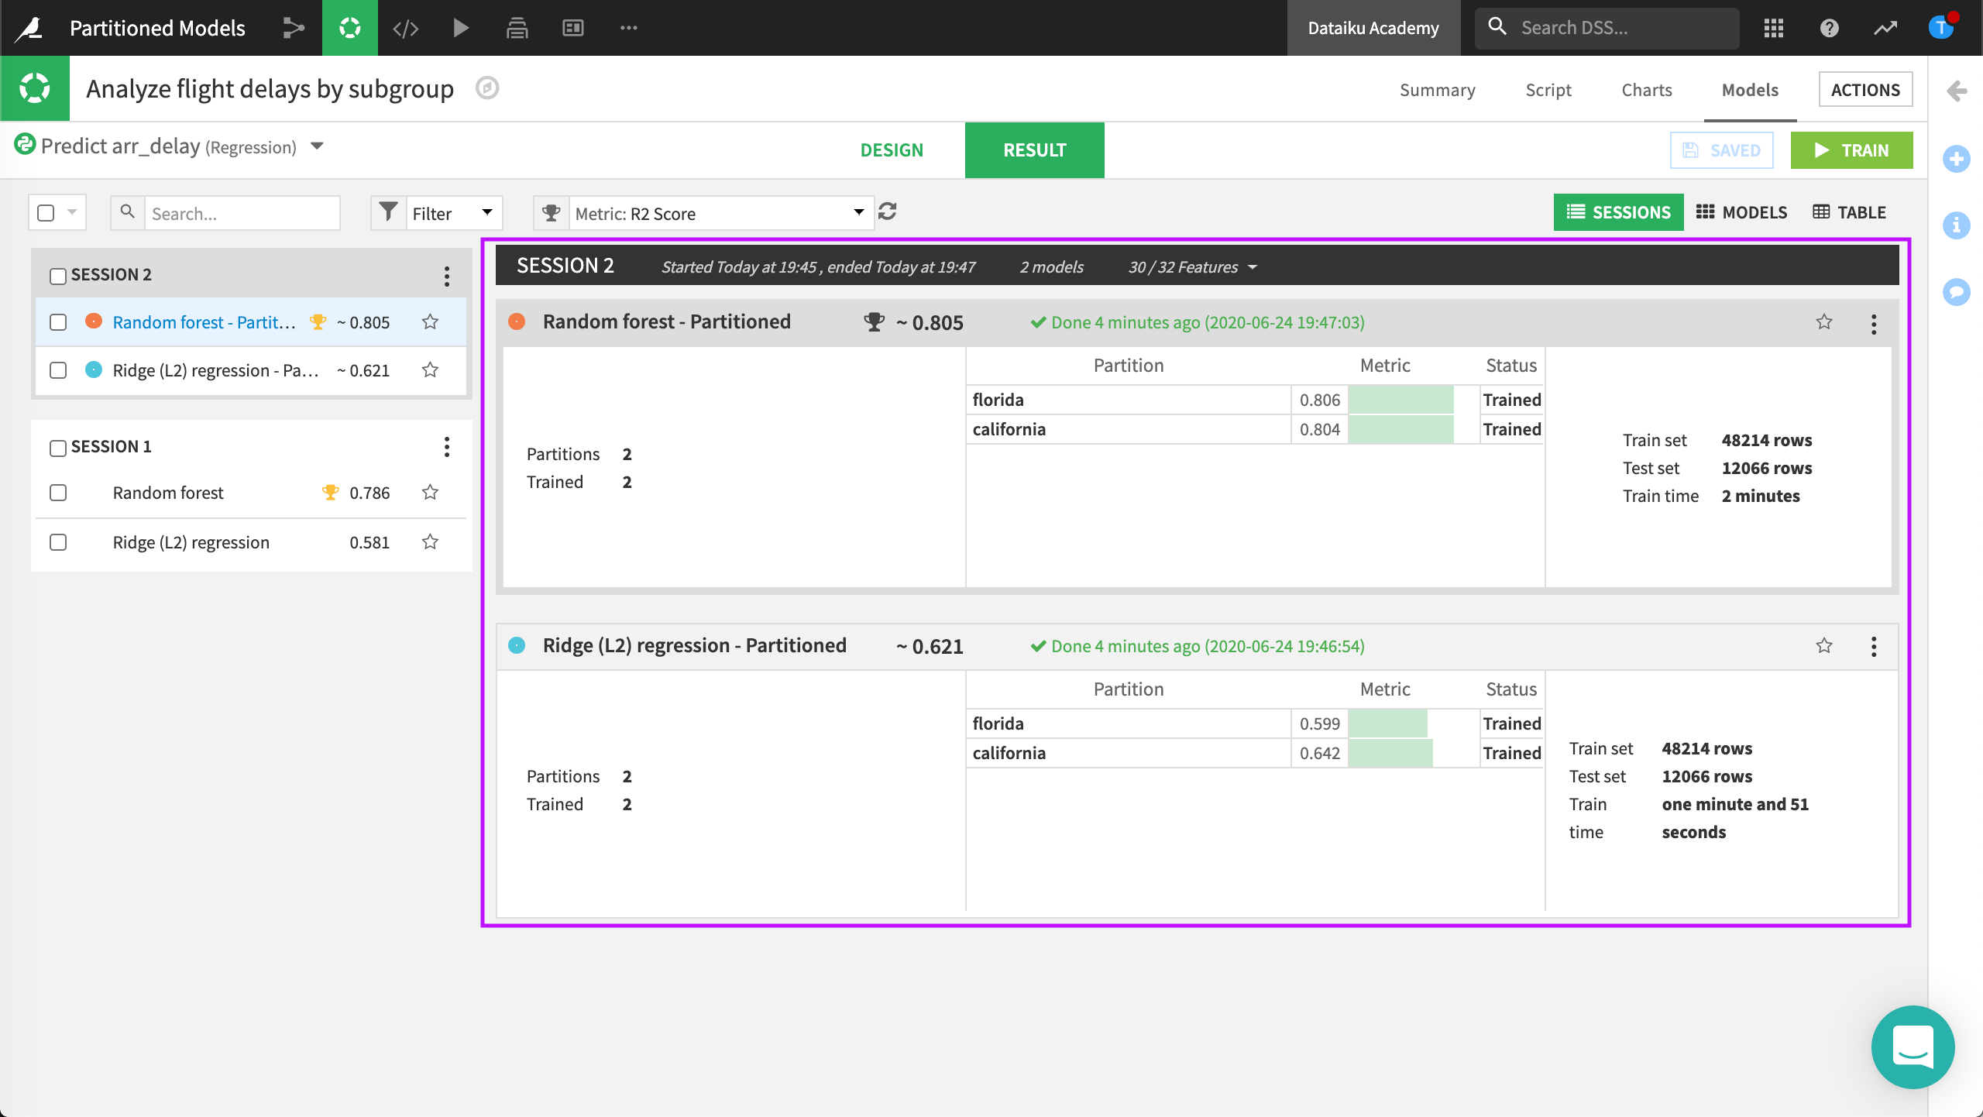The height and width of the screenshot is (1117, 1983).
Task: Open more options for Random forest Partitioned
Action: coord(1873,325)
